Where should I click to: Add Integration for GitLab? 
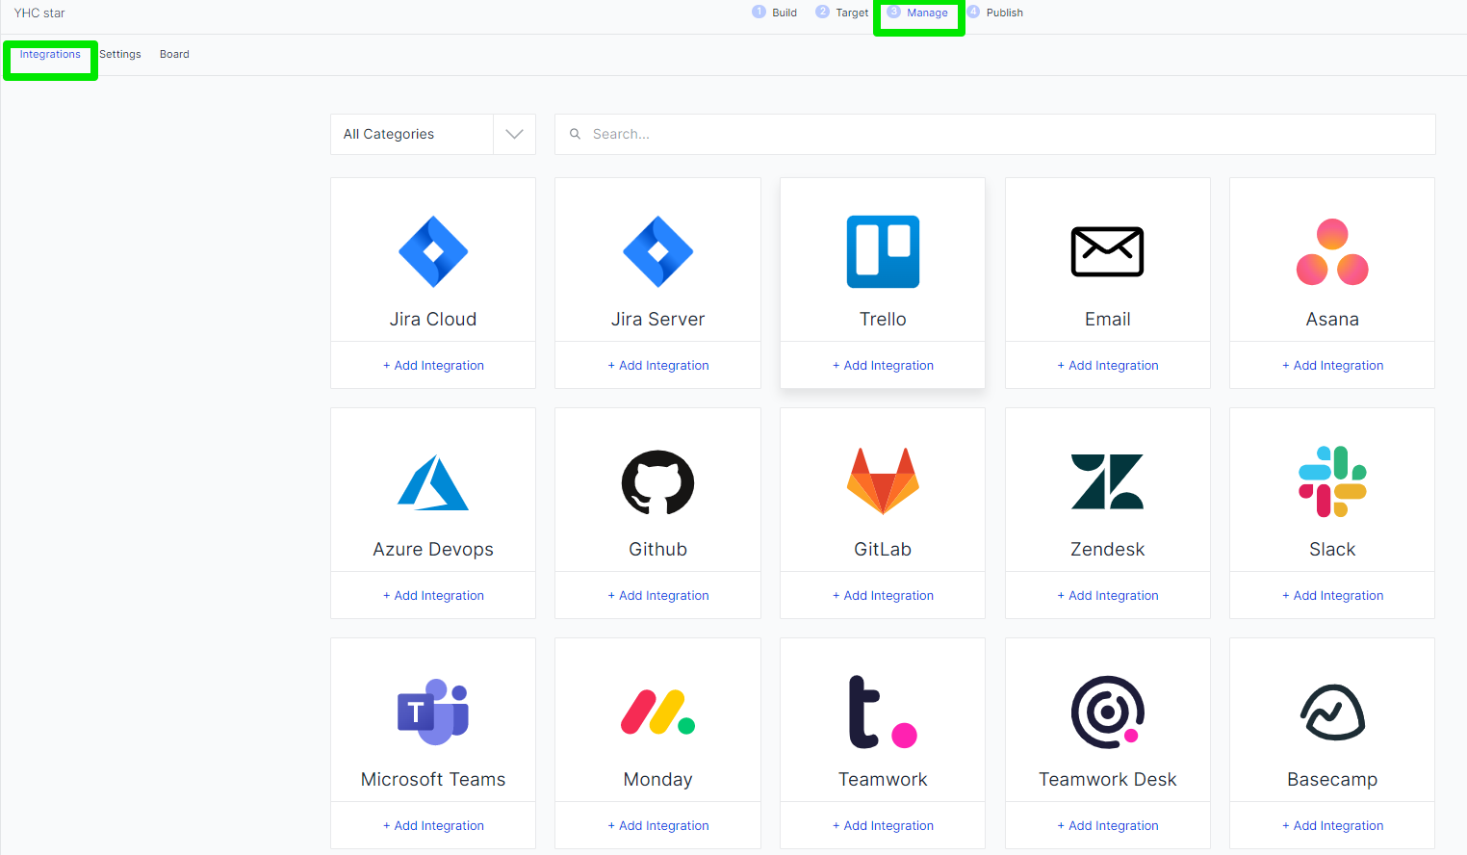(x=883, y=595)
